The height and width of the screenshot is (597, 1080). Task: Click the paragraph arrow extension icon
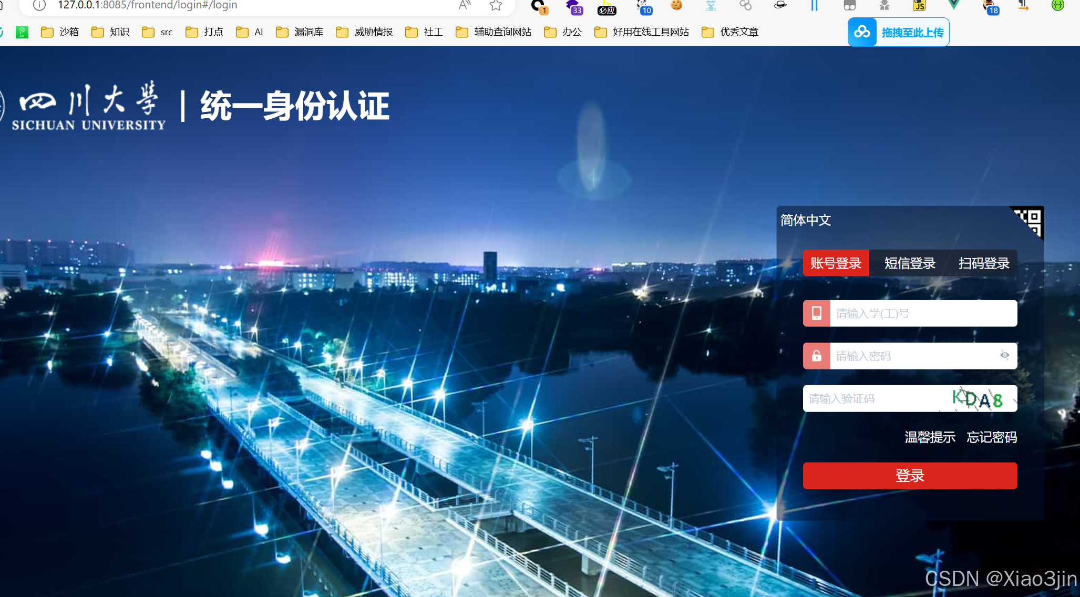1023,5
